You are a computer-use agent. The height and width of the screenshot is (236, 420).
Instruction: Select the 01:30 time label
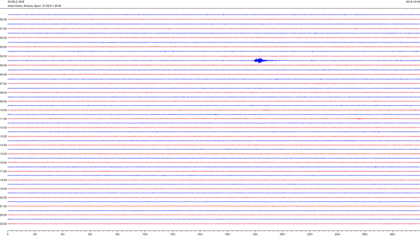pyautogui.click(x=3, y=29)
